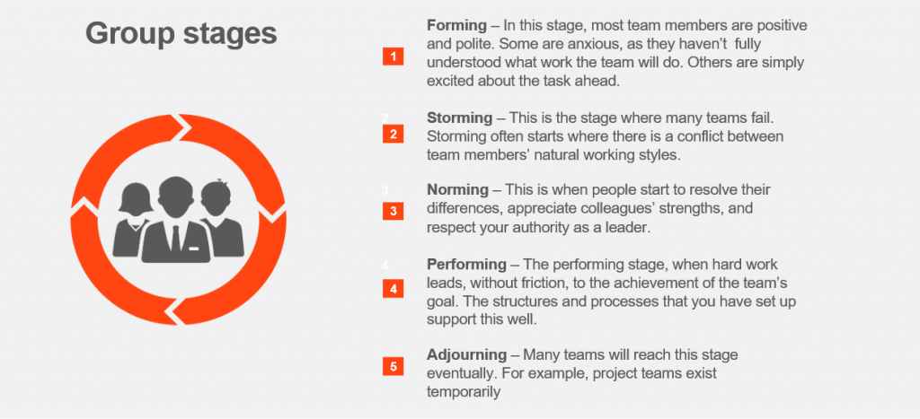This screenshot has width=920, height=419.
Task: Click the bold Adjourning heading
Action: (x=466, y=355)
